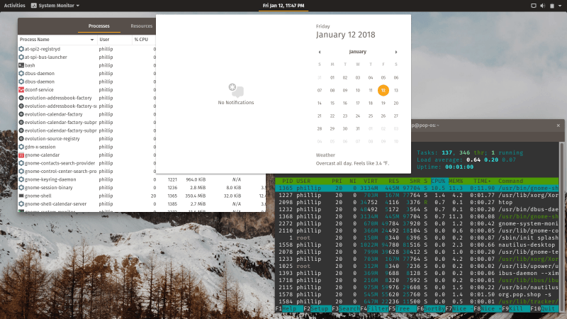
Task: Toggle Process Name column sort arrow
Action: coord(92,40)
